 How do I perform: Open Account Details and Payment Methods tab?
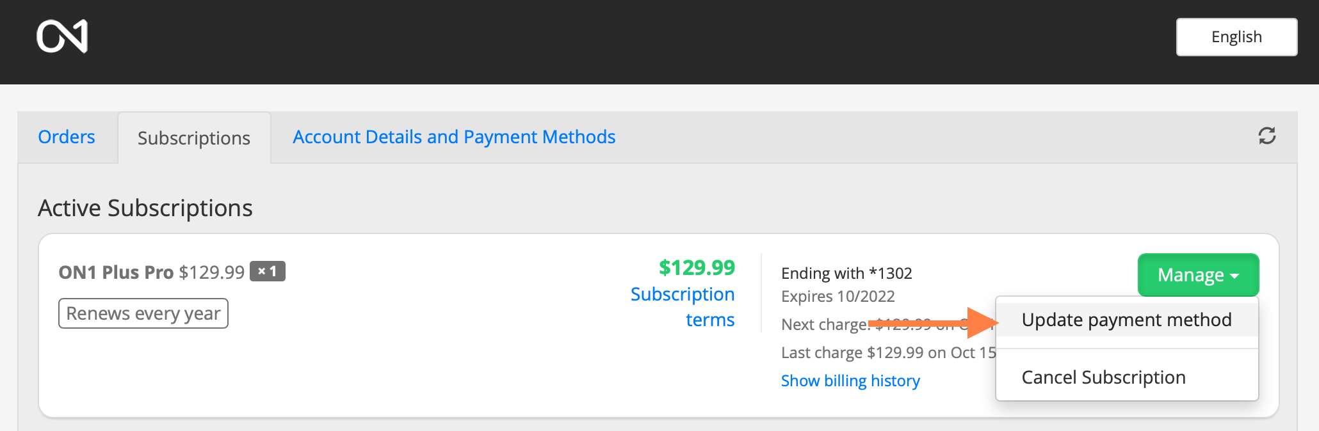tap(454, 137)
